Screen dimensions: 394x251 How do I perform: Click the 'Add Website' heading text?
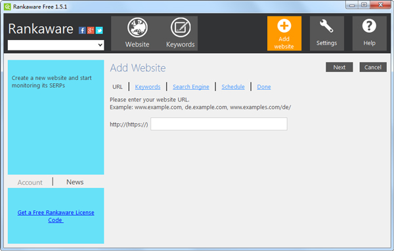click(138, 68)
